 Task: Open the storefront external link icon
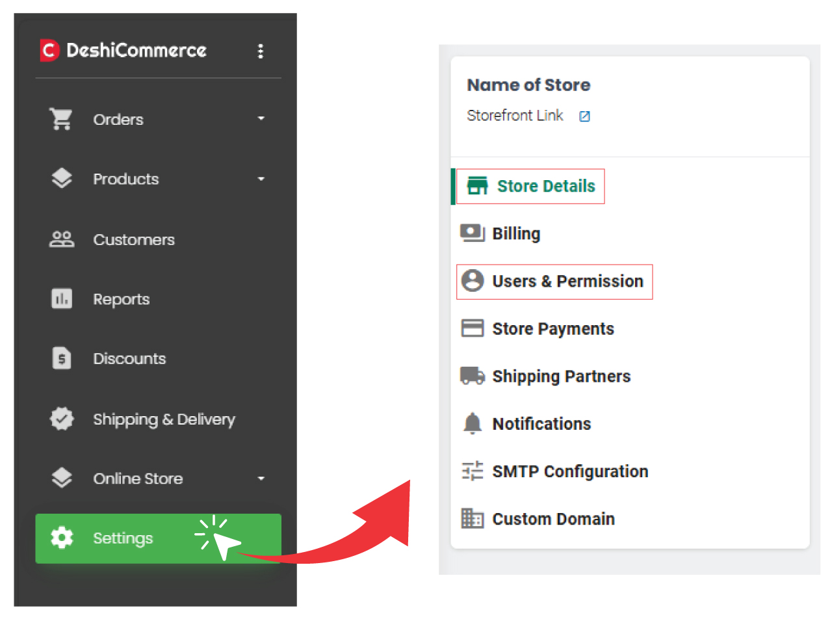(584, 116)
